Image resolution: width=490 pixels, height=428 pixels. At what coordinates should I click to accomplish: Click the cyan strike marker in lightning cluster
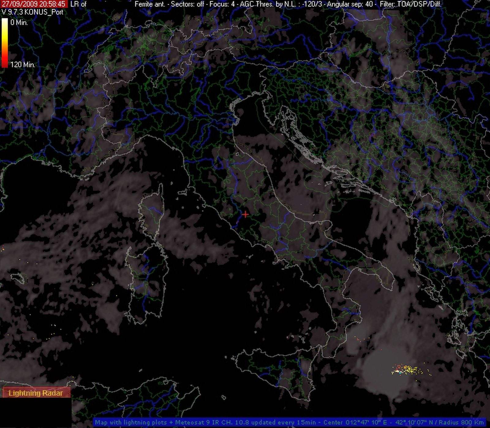(x=400, y=372)
